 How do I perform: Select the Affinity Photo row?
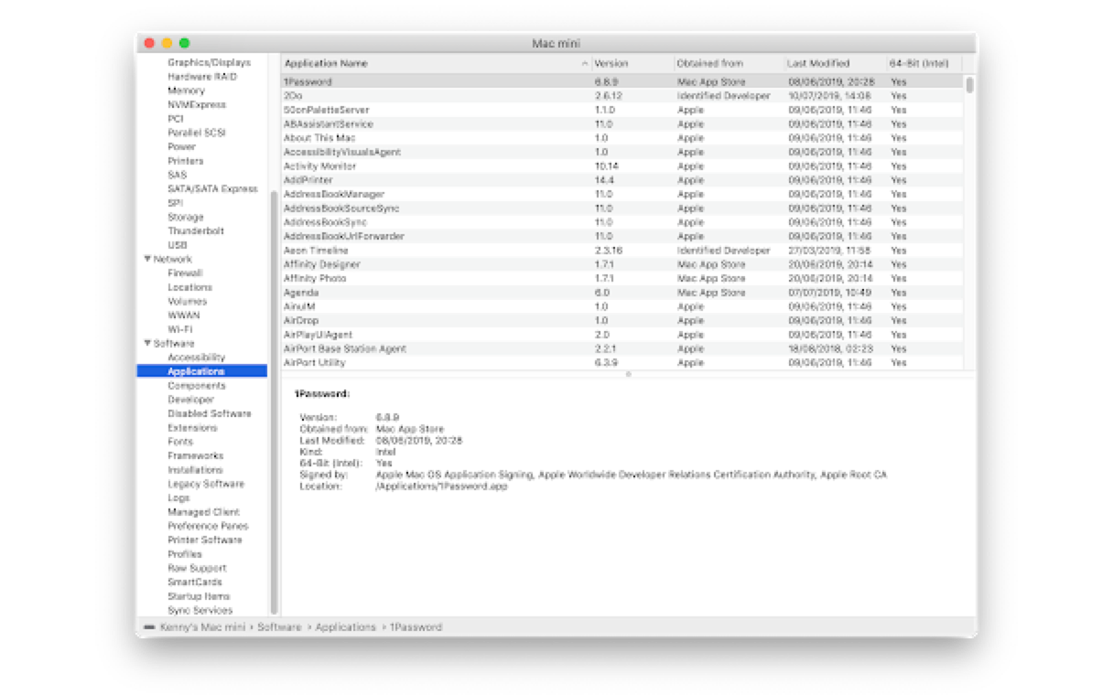pos(621,278)
